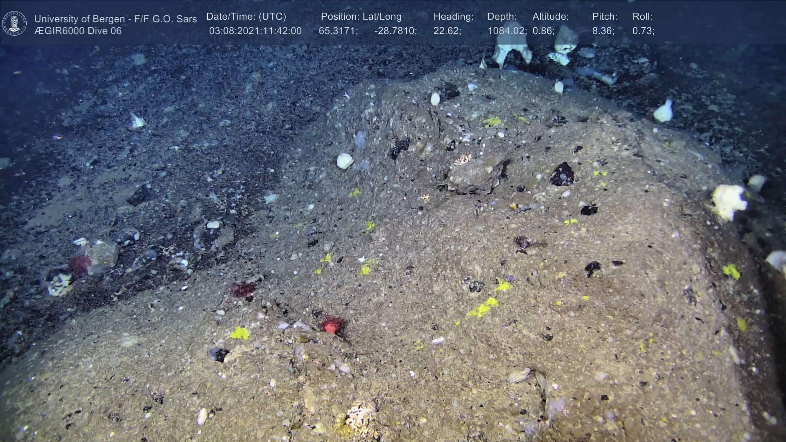The image size is (786, 442).
Task: Click the altitude value 0.86
Action: coord(543,31)
